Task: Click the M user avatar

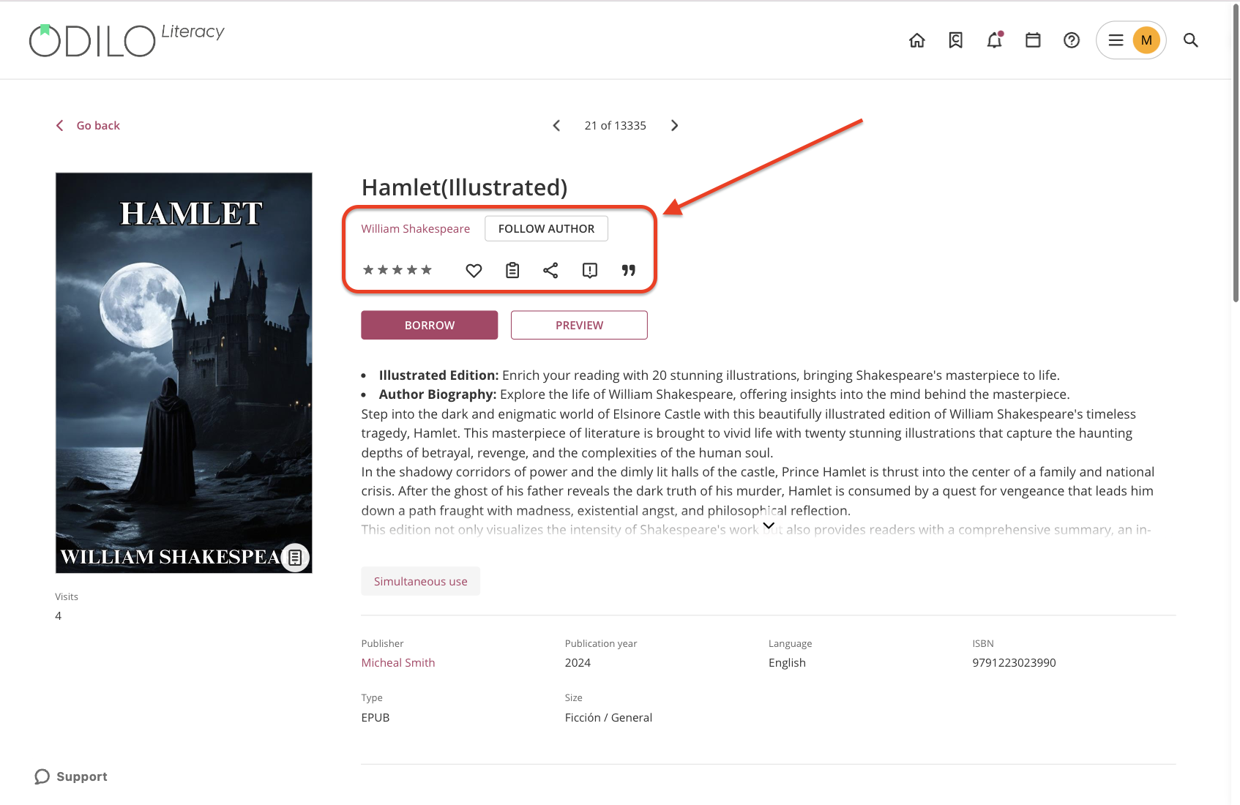Action: (x=1146, y=40)
